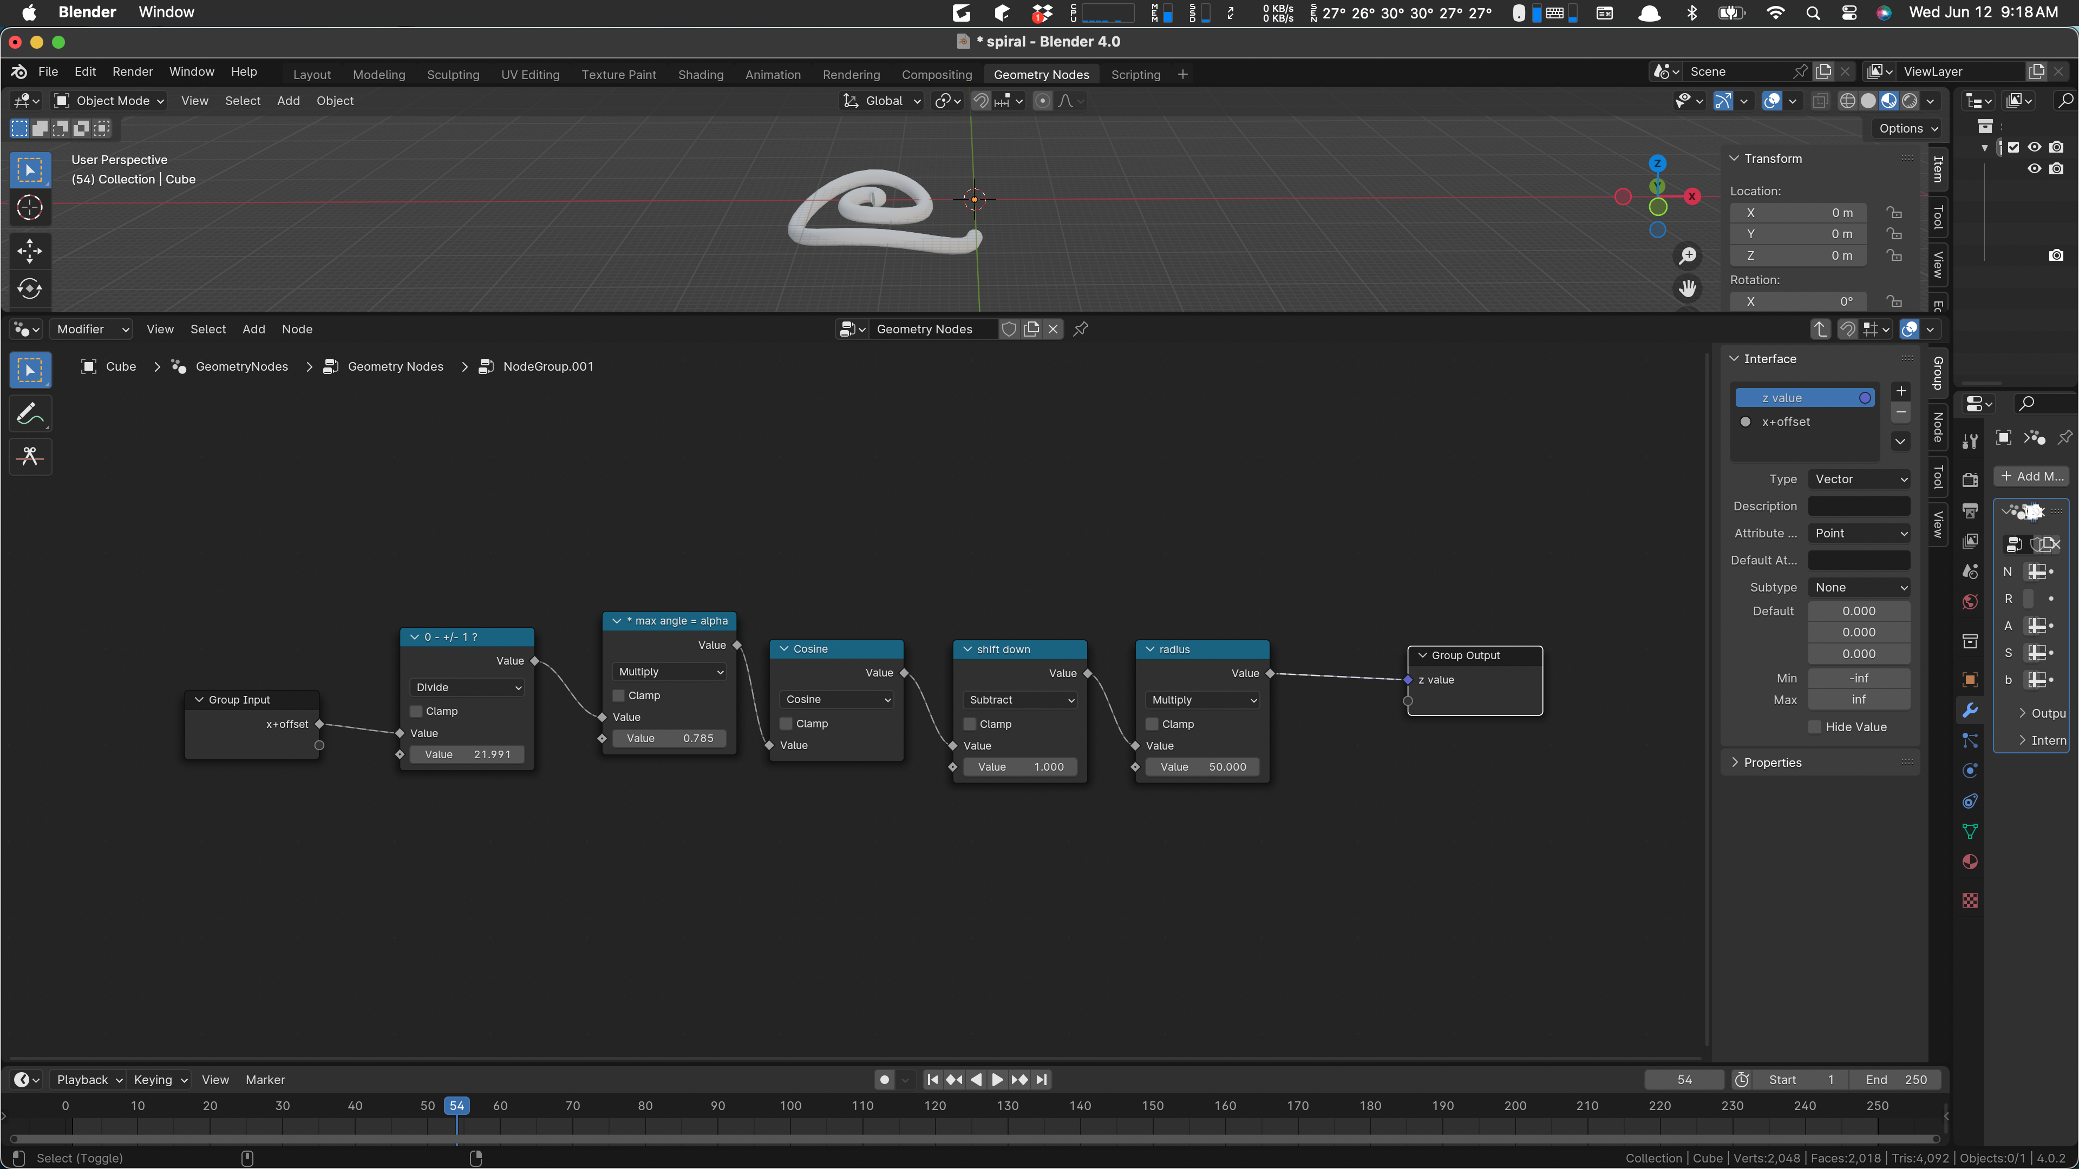Enable Clamp on the Divide node

coord(416,712)
